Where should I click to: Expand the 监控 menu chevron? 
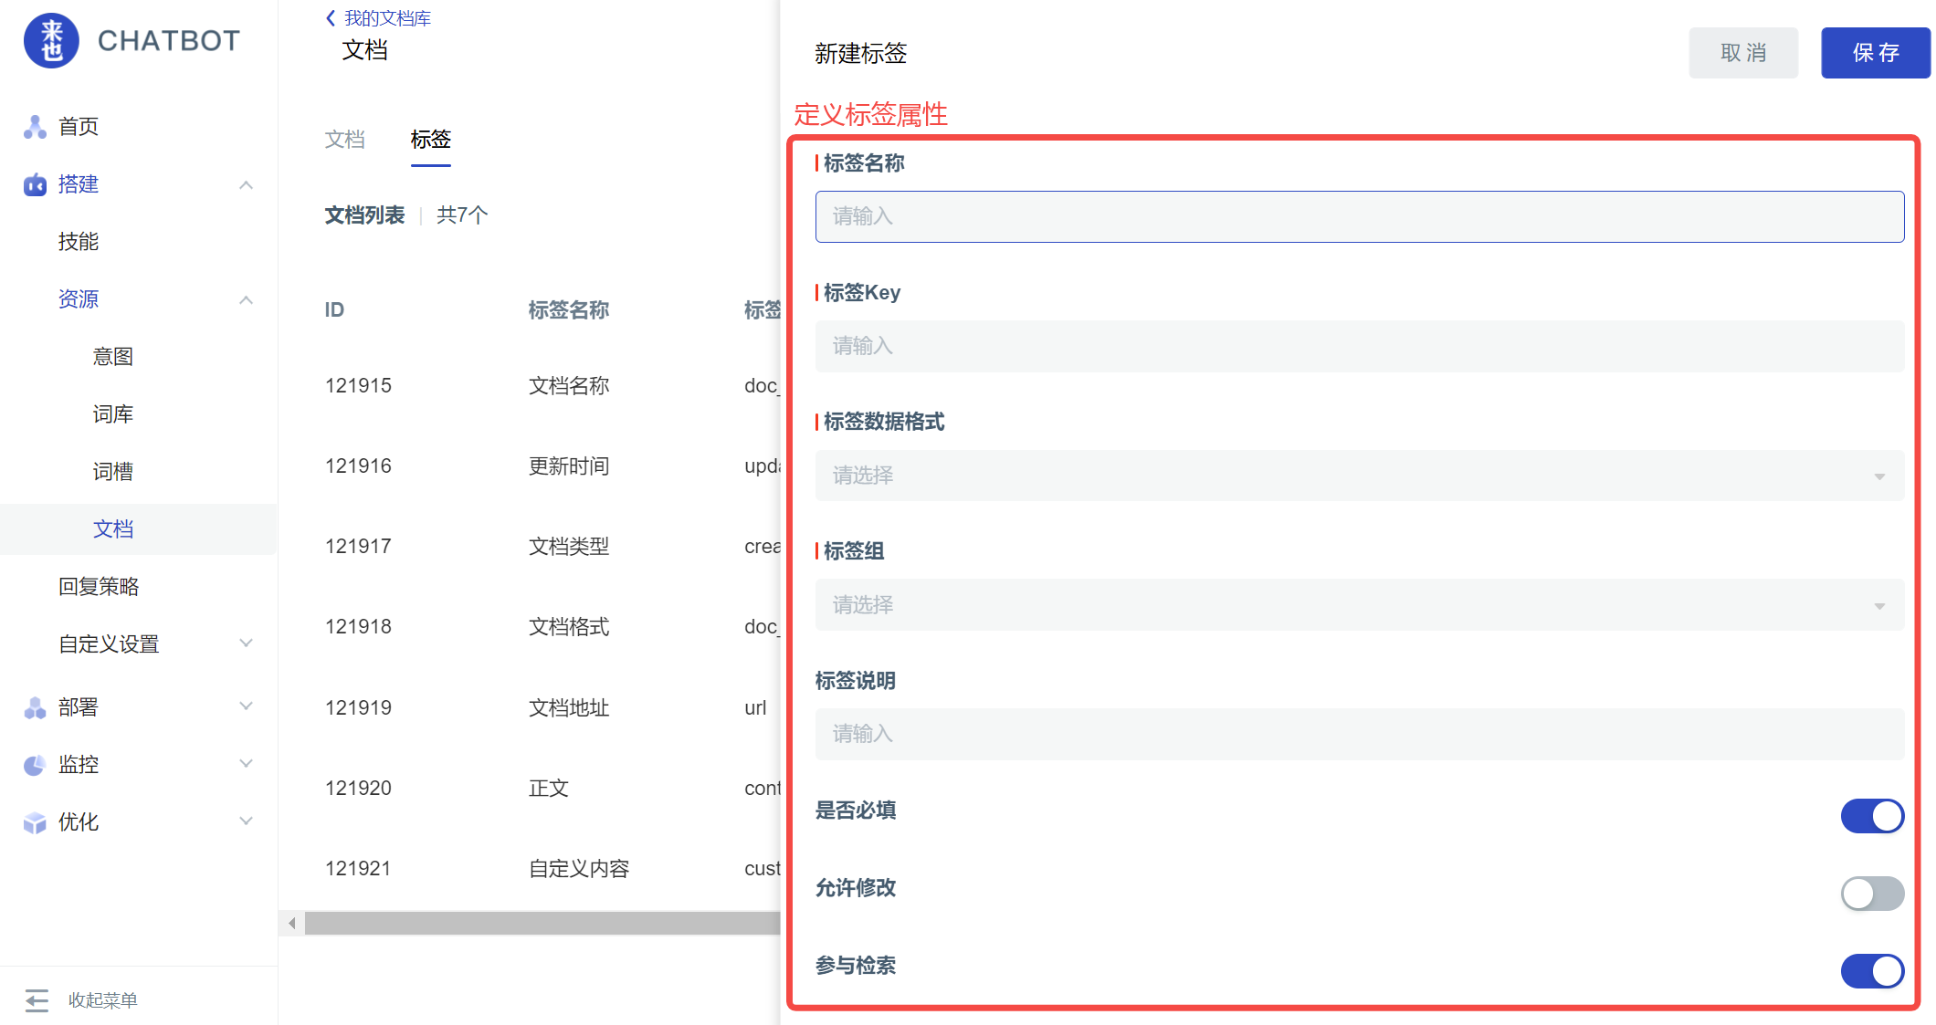246,764
